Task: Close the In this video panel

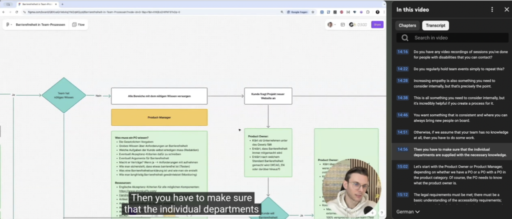Action: (506, 9)
